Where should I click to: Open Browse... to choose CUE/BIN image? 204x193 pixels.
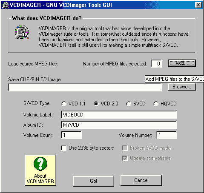[x=182, y=87]
